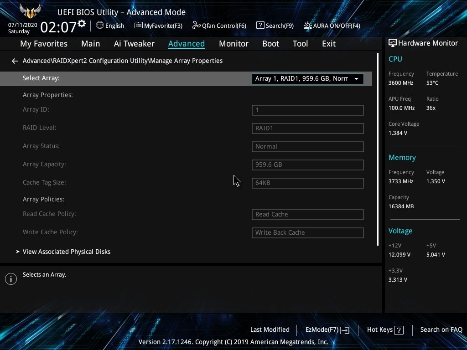
Task: Open the Boot tab
Action: point(270,44)
